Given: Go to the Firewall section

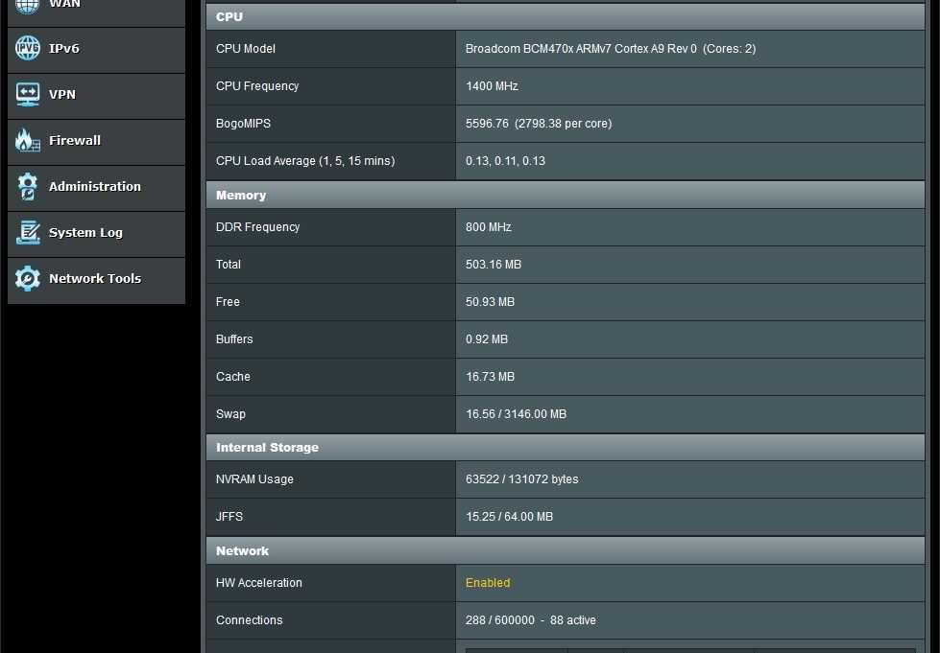Looking at the screenshot, I should [x=97, y=141].
